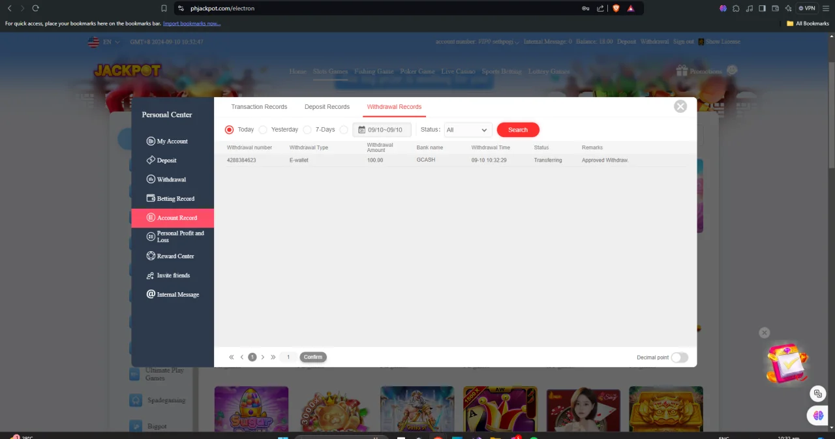The width and height of the screenshot is (835, 439).
Task: Open the Brave Rewards triangle icon
Action: 631,8
